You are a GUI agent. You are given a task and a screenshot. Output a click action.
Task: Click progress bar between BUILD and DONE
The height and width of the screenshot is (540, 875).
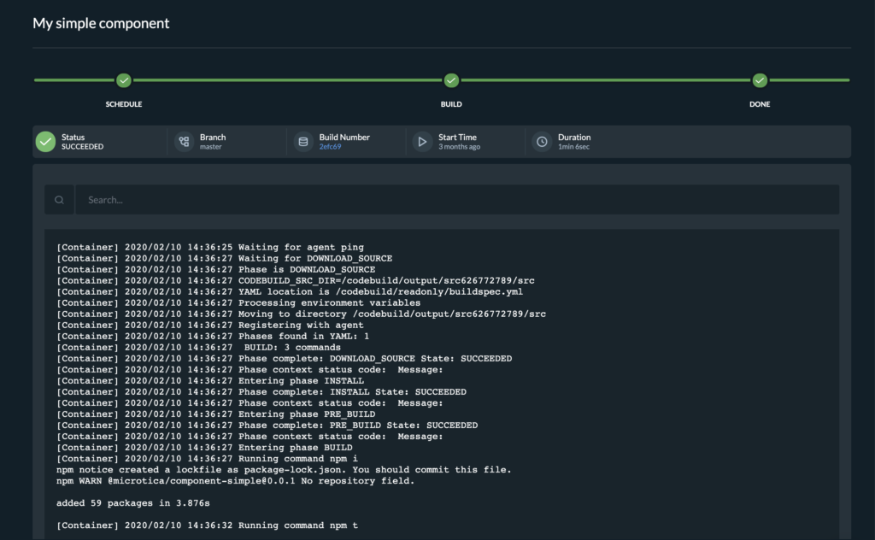pyautogui.click(x=605, y=80)
